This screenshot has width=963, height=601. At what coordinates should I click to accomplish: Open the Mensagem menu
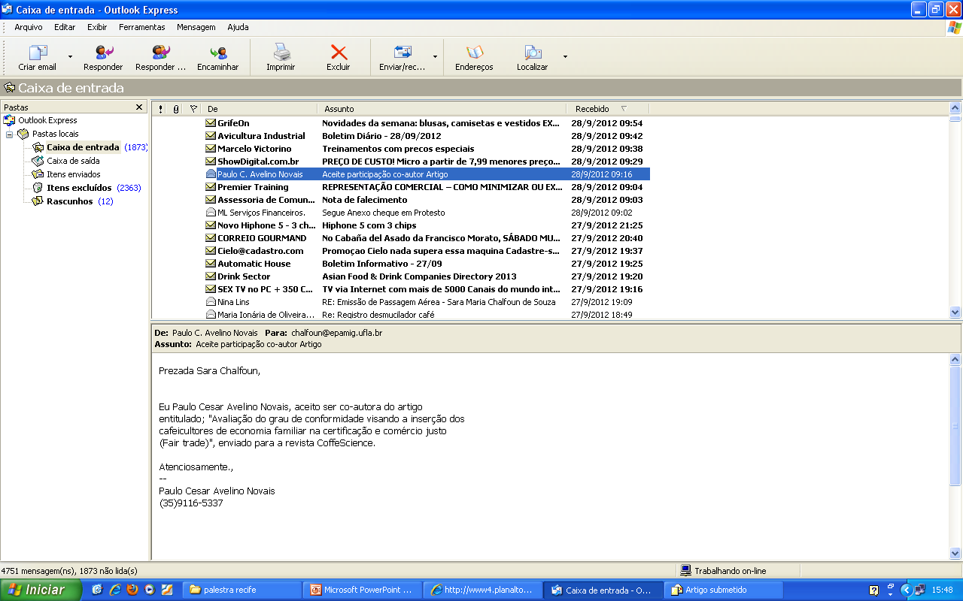tap(196, 27)
